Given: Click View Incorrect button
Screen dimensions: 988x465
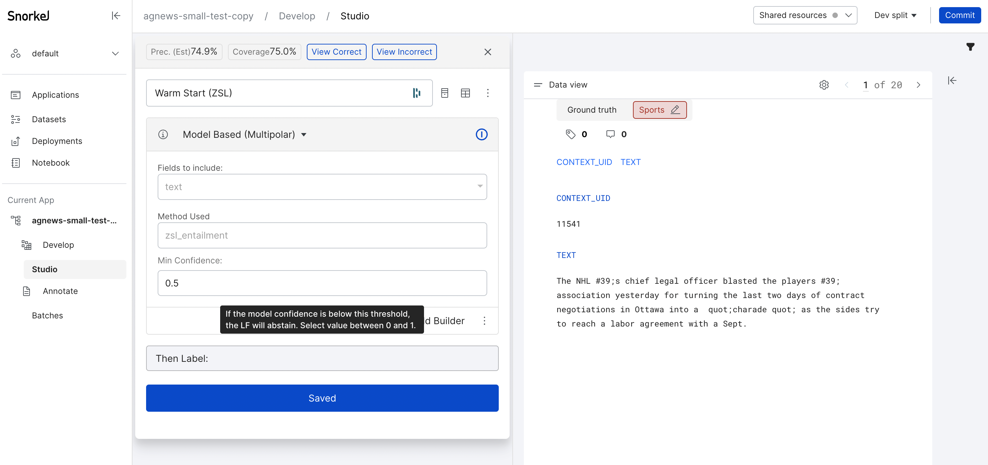Looking at the screenshot, I should 404,52.
